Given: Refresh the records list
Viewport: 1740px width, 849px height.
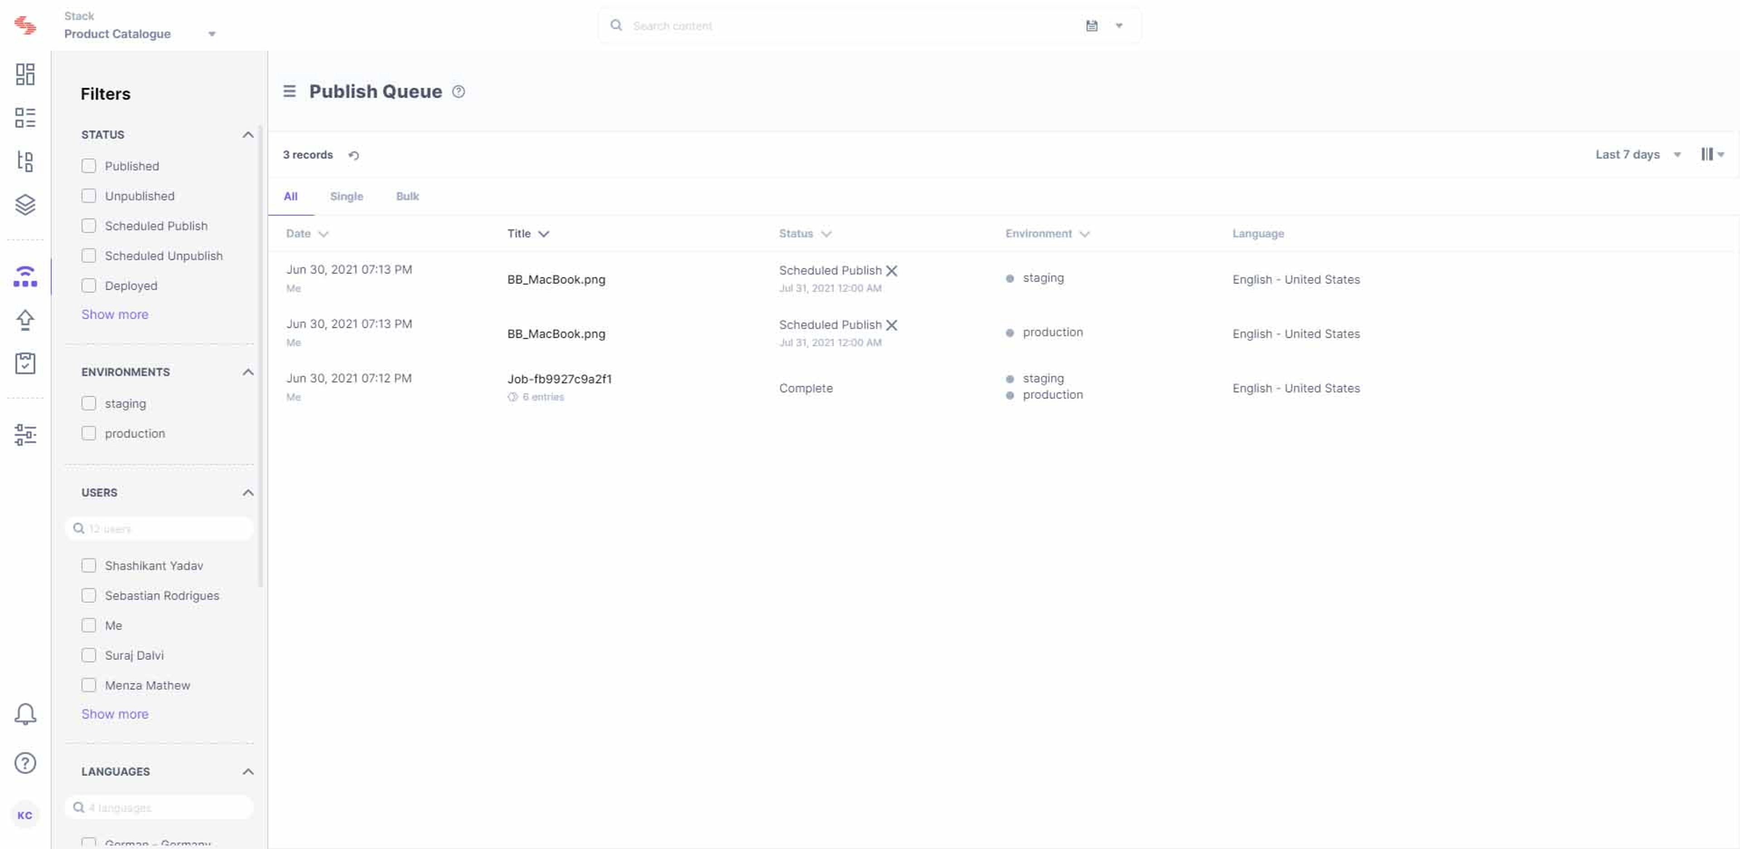Looking at the screenshot, I should coord(354,155).
